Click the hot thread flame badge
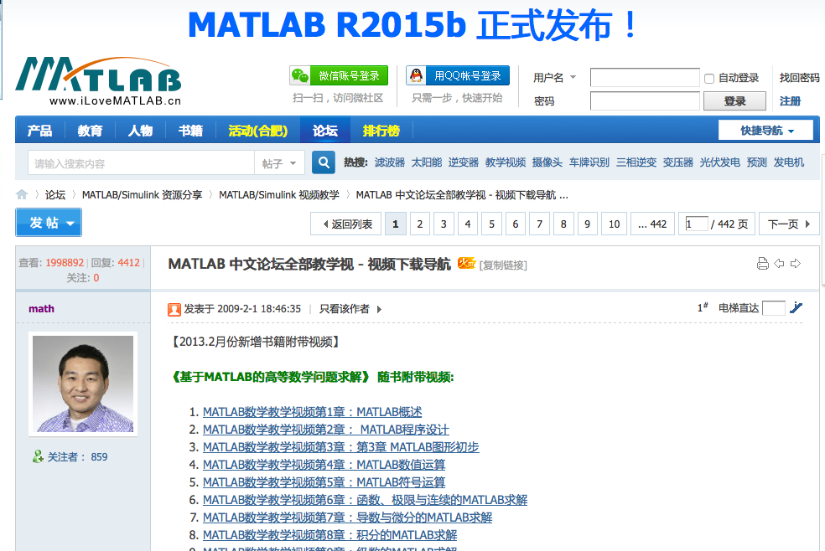 [x=466, y=263]
